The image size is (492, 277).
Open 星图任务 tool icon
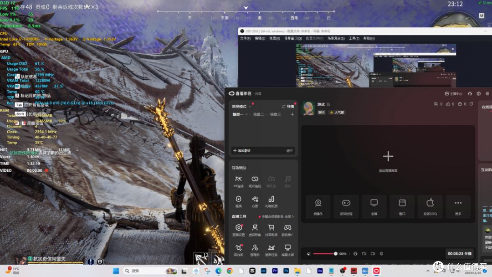(272, 250)
